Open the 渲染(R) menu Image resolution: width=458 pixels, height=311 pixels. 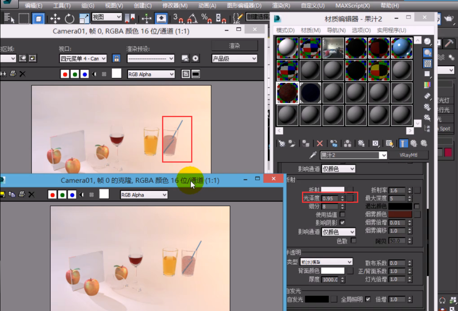point(281,6)
